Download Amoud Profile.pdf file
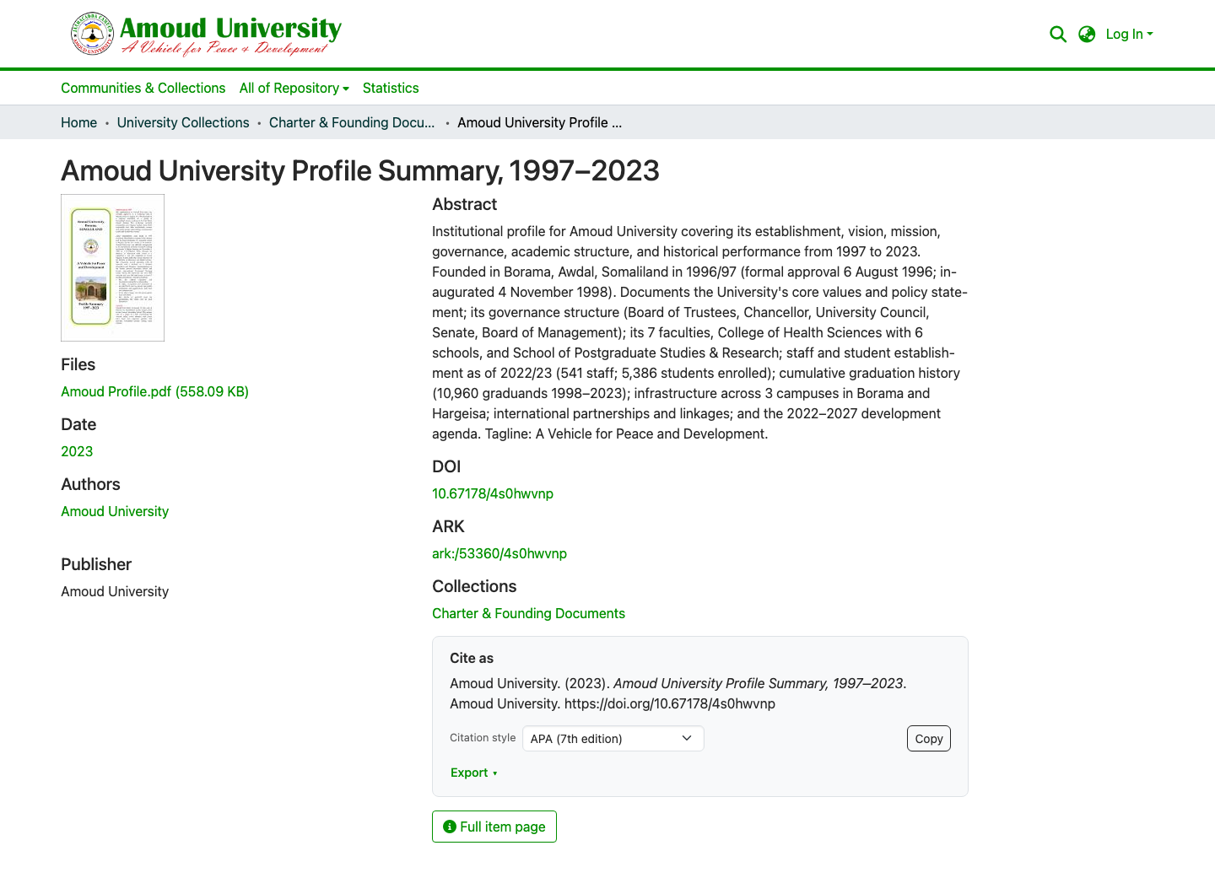 click(154, 391)
